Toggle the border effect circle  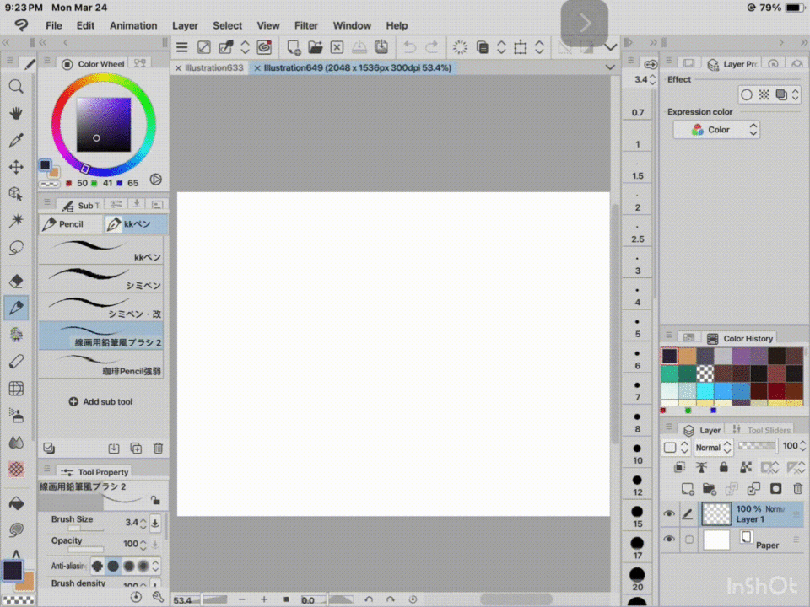point(747,94)
